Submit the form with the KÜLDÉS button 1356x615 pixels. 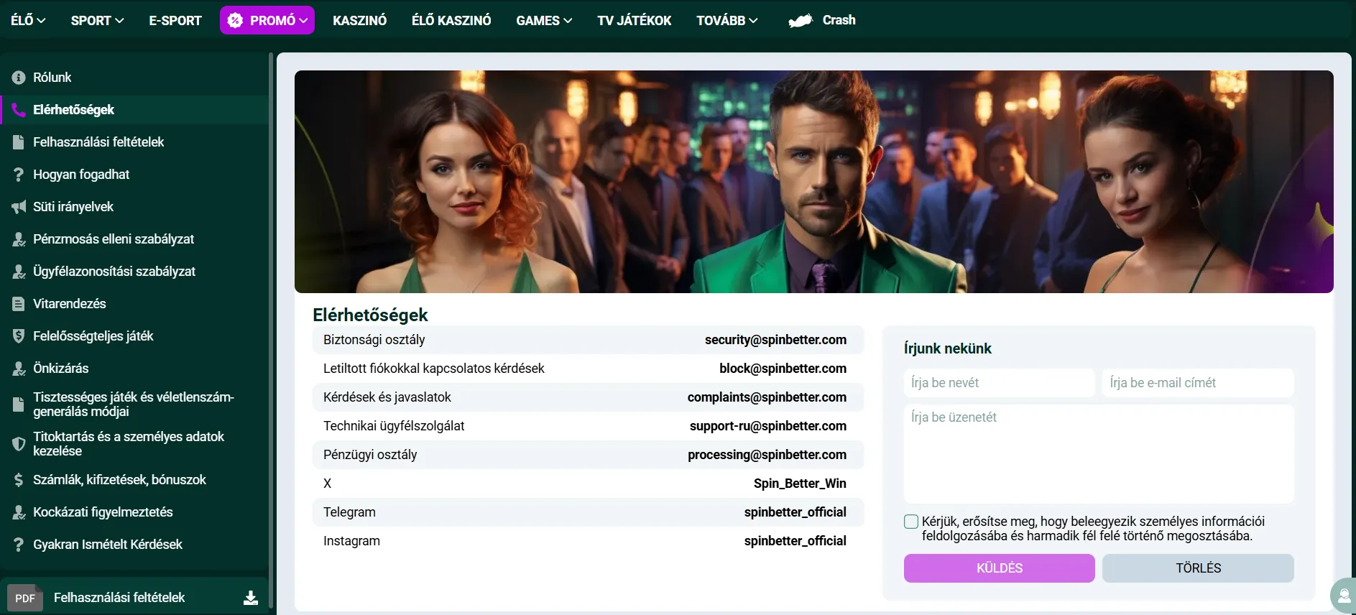click(999, 568)
